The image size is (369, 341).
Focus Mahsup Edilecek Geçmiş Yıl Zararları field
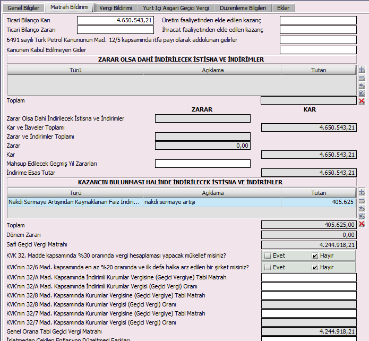pos(203,164)
